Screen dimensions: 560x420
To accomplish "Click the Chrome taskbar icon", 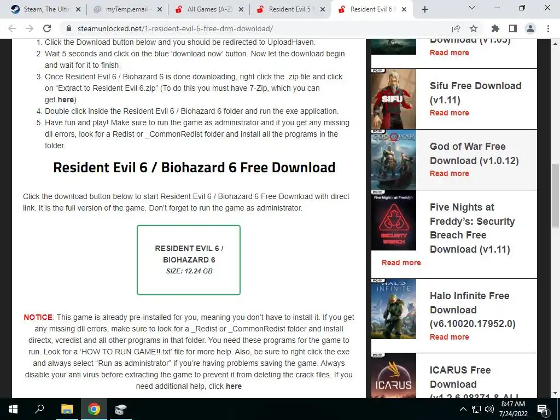I will [94, 409].
